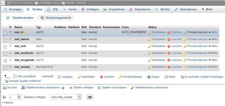Screen dimensions: 225x106
Task: Open the nach stat_umsatz position dropdown
Action: 65,97
